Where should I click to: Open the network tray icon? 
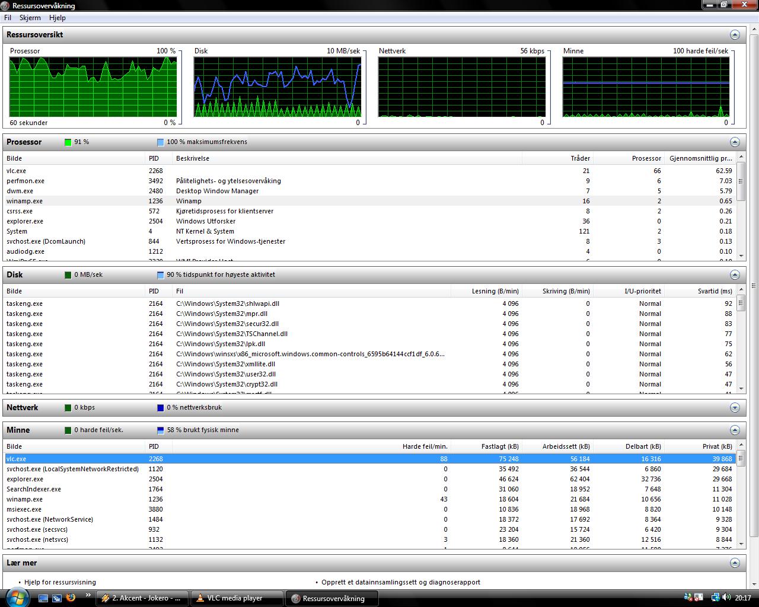point(715,598)
